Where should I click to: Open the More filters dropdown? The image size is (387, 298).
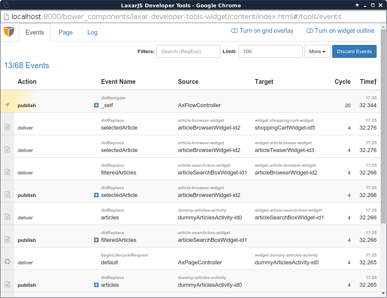coord(317,51)
